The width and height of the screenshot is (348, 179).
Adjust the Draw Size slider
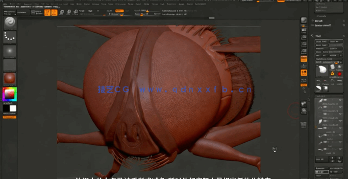click(147, 14)
